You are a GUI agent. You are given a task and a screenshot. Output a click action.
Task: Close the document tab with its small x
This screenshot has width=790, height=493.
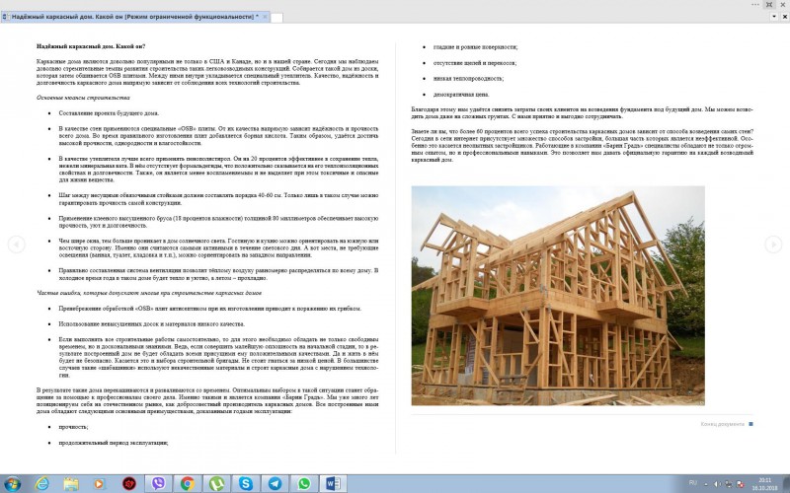265,17
